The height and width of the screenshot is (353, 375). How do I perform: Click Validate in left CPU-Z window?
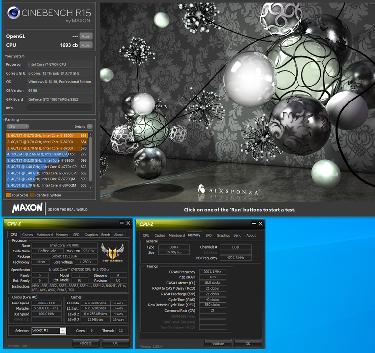pyautogui.click(x=85, y=343)
